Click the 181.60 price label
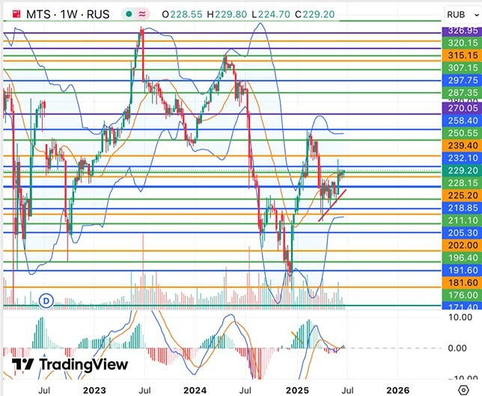 [x=462, y=282]
